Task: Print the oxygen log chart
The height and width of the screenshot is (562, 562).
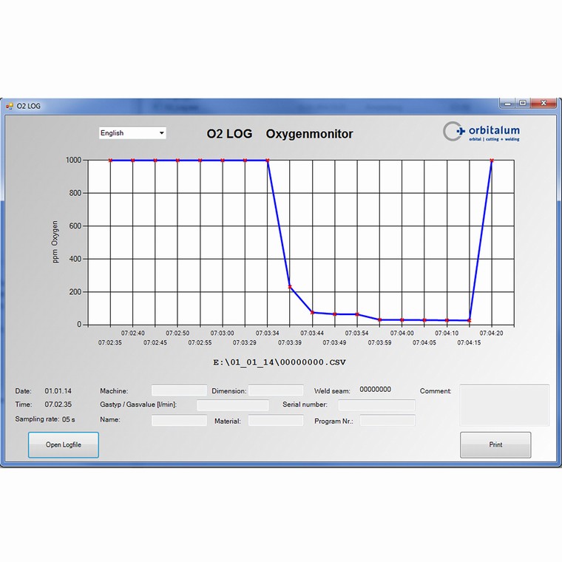Action: click(x=495, y=444)
